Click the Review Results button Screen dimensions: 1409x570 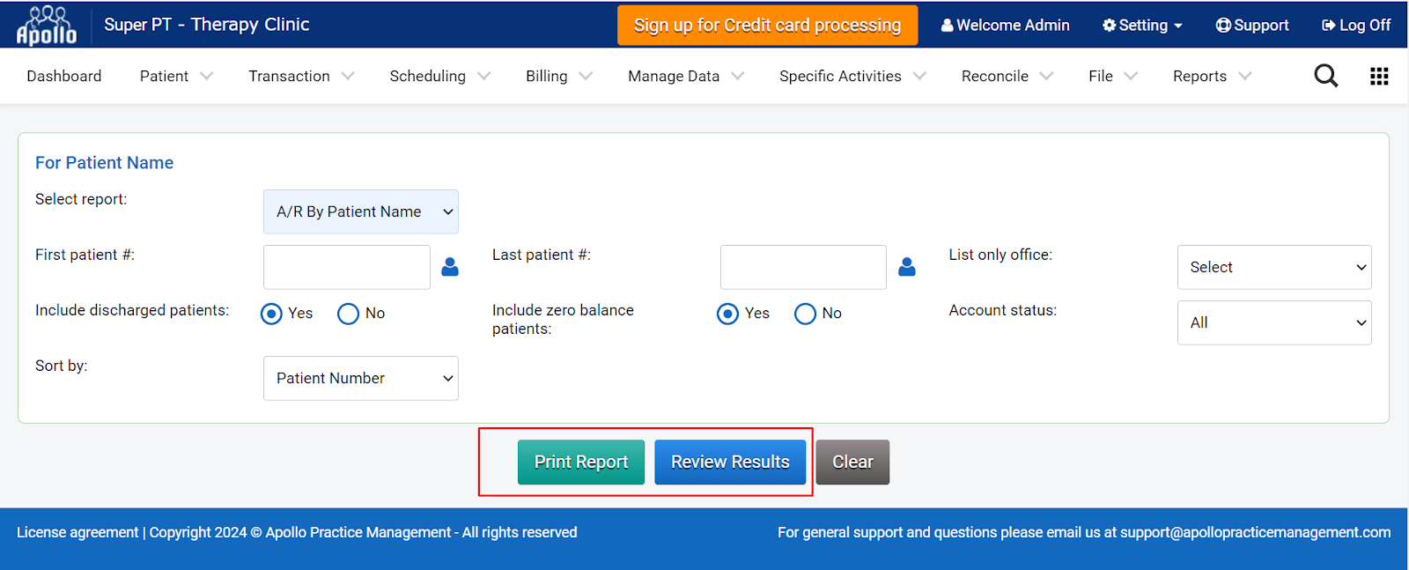730,462
